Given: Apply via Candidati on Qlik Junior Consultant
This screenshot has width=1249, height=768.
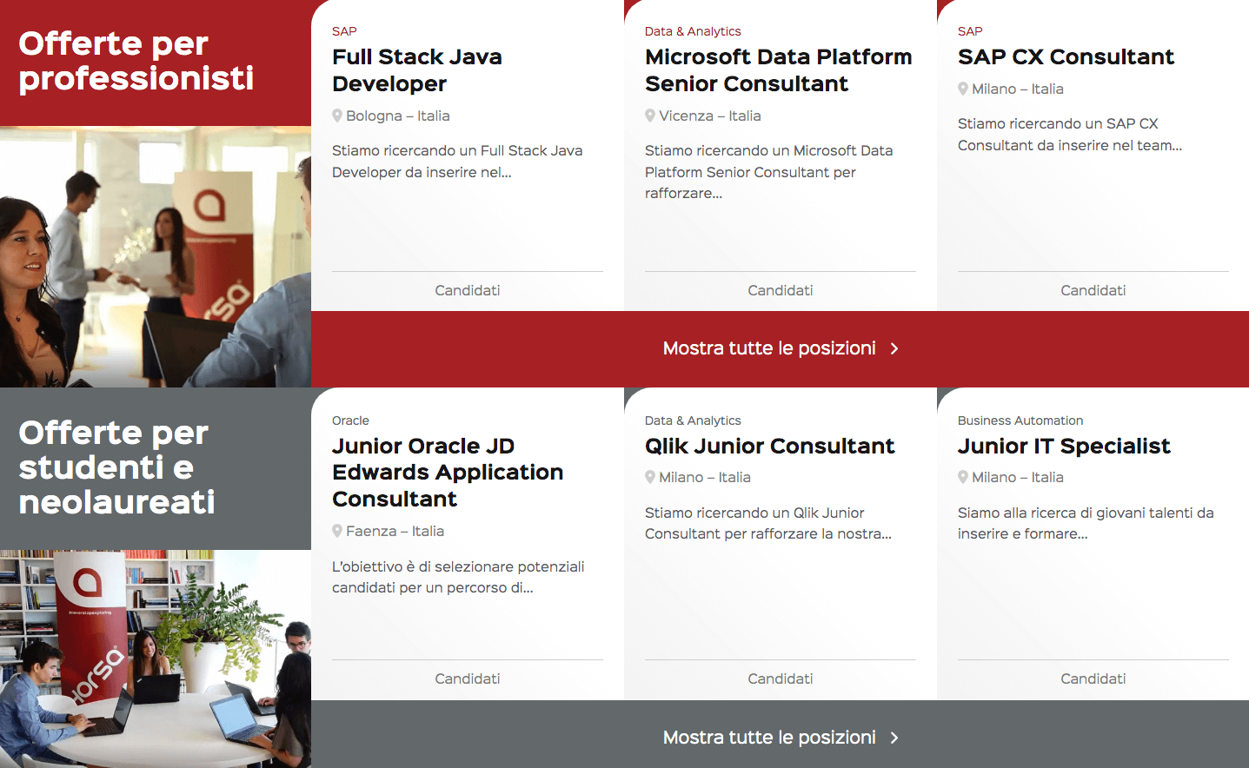Looking at the screenshot, I should click(x=781, y=679).
